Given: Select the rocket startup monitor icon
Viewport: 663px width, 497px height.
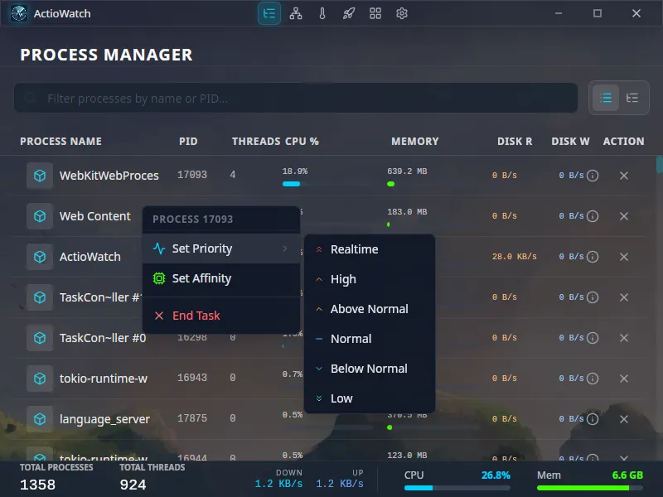Looking at the screenshot, I should click(x=348, y=13).
